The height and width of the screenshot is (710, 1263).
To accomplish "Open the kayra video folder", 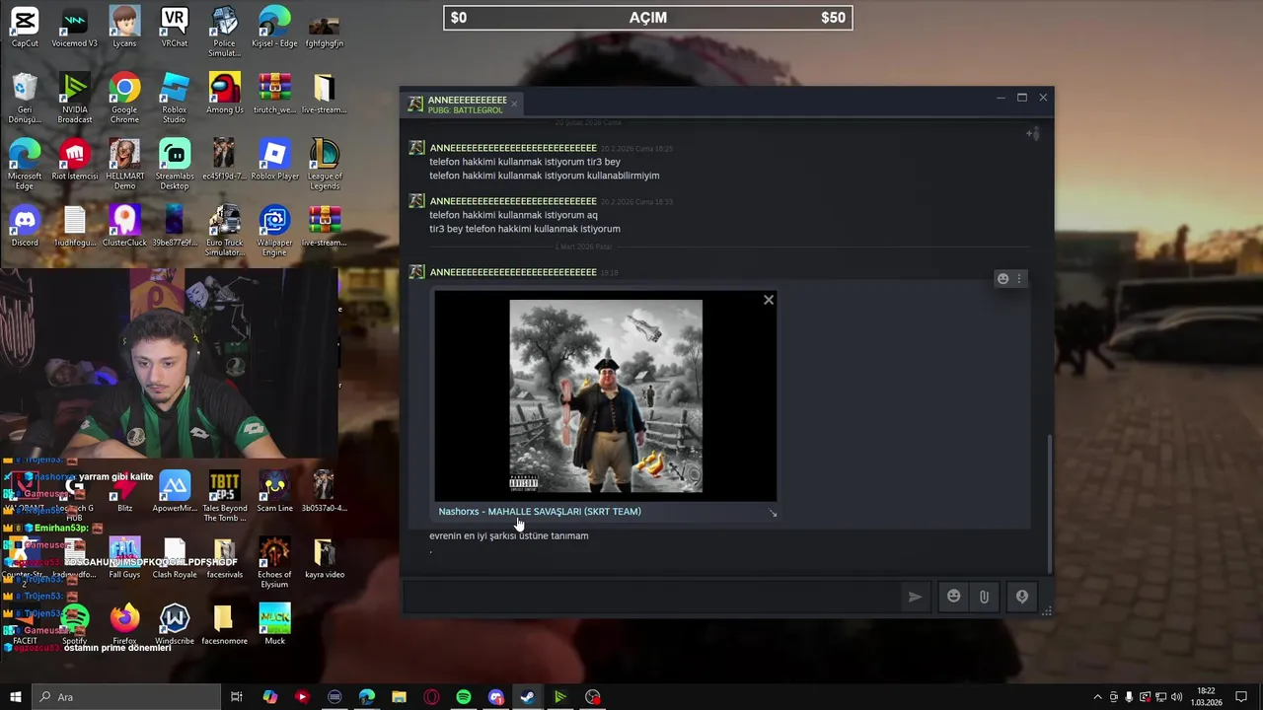I will pyautogui.click(x=325, y=558).
